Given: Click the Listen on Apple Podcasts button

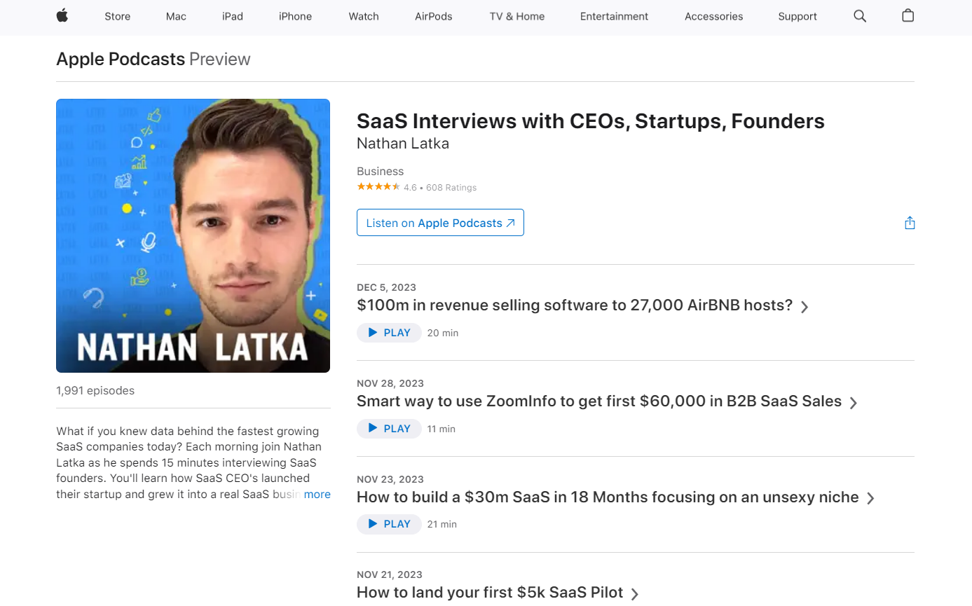Looking at the screenshot, I should tap(440, 222).
